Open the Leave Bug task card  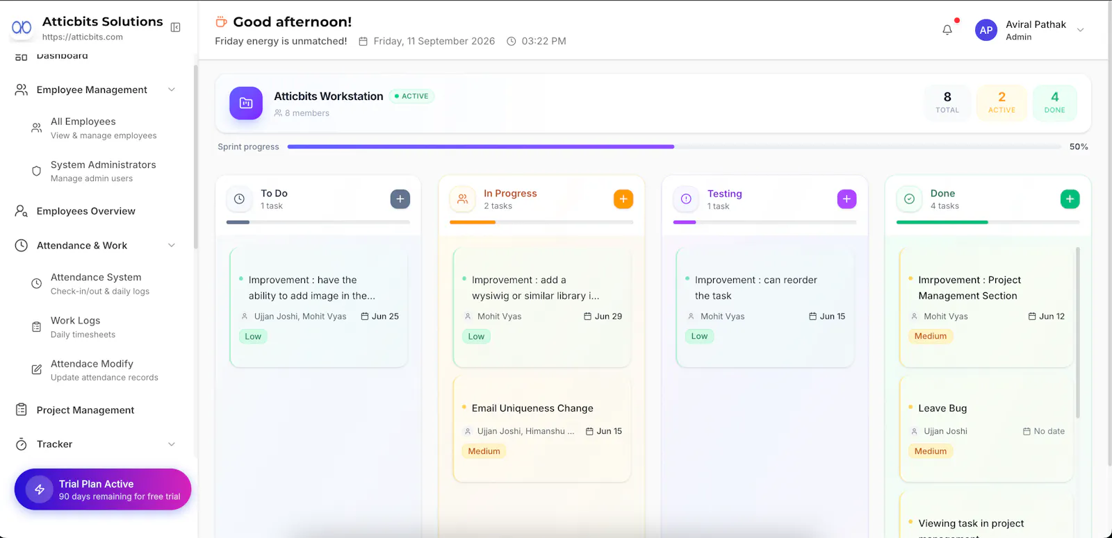[986, 429]
